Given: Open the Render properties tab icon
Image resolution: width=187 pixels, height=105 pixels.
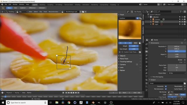Looking at the screenshot, I should (x=146, y=48).
